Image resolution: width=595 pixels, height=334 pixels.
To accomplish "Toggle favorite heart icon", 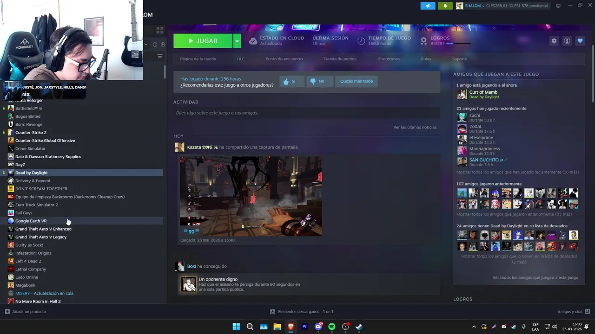I will tap(580, 41).
